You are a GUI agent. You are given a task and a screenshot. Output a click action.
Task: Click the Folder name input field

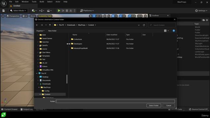tap(115, 101)
